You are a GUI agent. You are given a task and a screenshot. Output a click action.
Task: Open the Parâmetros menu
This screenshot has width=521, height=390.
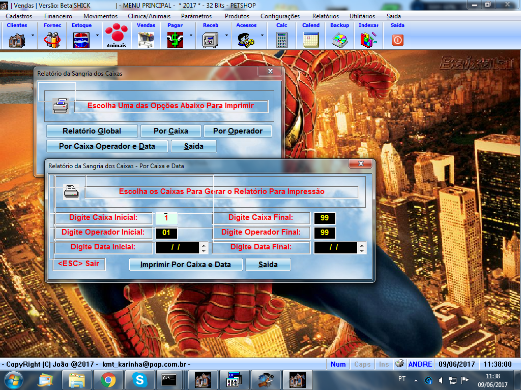point(196,16)
